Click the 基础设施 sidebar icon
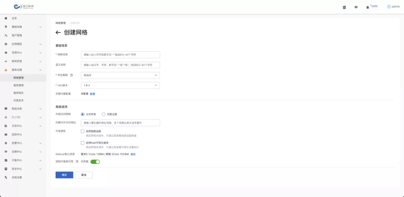 point(6,27)
